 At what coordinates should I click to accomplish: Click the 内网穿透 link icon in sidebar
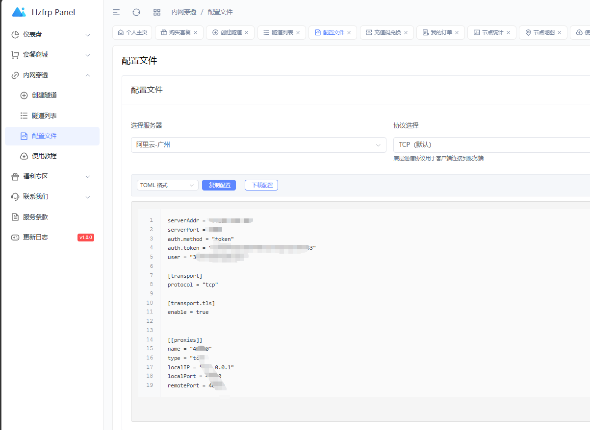pyautogui.click(x=15, y=75)
